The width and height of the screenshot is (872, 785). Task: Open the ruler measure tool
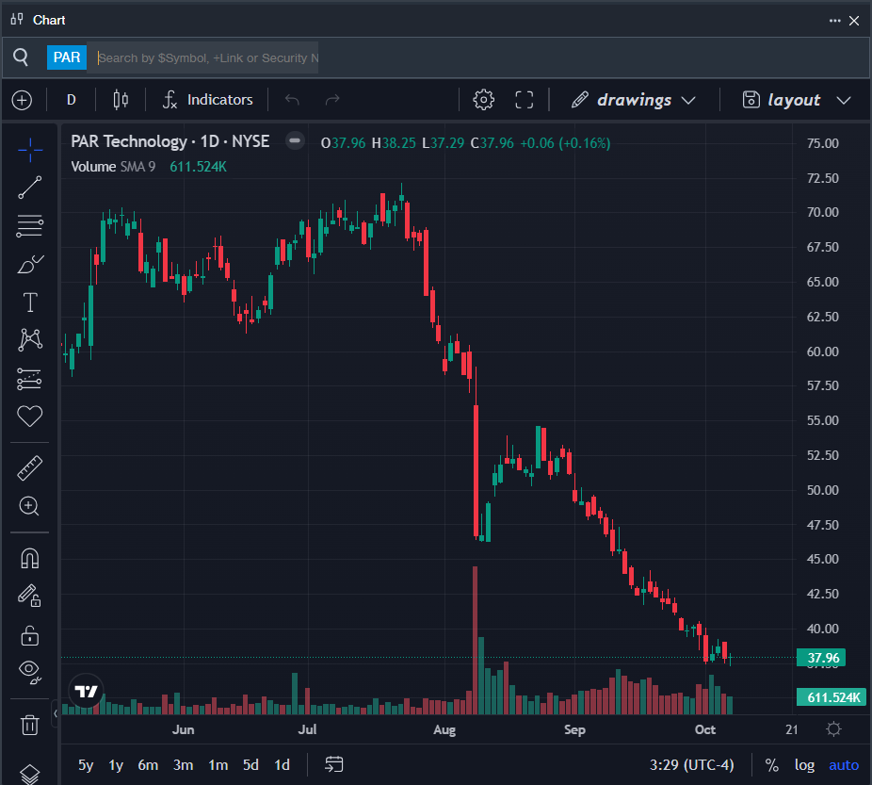pyautogui.click(x=30, y=467)
